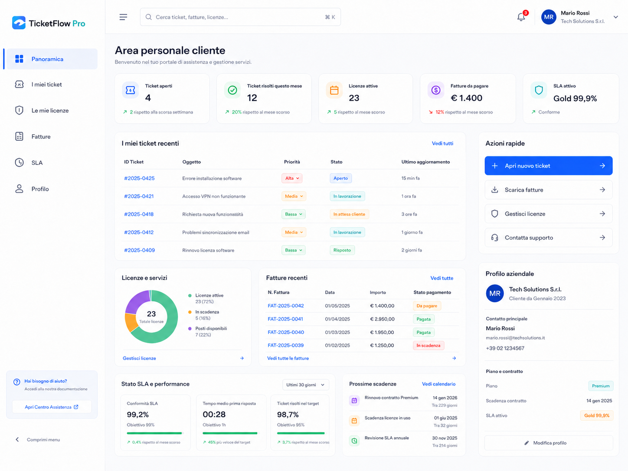Click Modifica profilo button
Viewport: 628px width, 471px height.
549,443
